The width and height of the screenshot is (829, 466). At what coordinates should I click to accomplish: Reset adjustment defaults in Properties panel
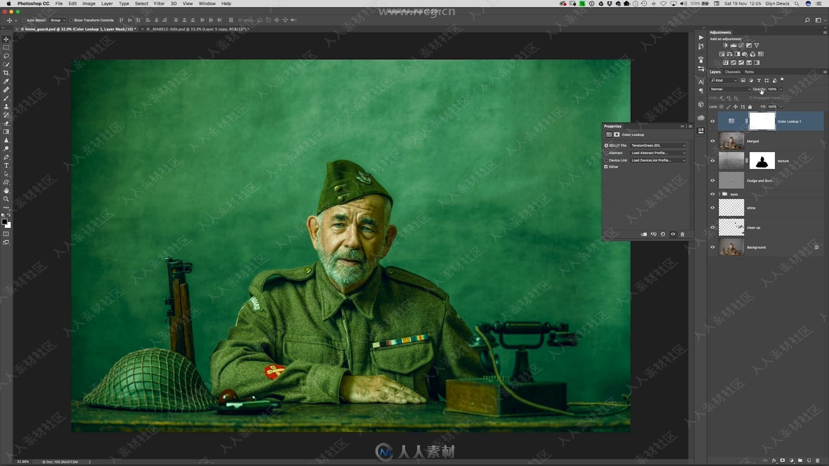pos(663,234)
